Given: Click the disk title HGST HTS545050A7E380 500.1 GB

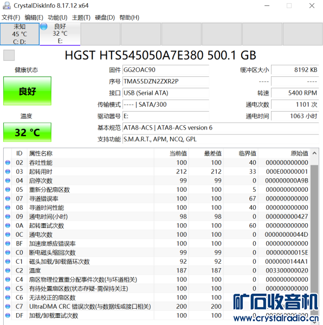Looking at the screenshot, I should (160, 55).
